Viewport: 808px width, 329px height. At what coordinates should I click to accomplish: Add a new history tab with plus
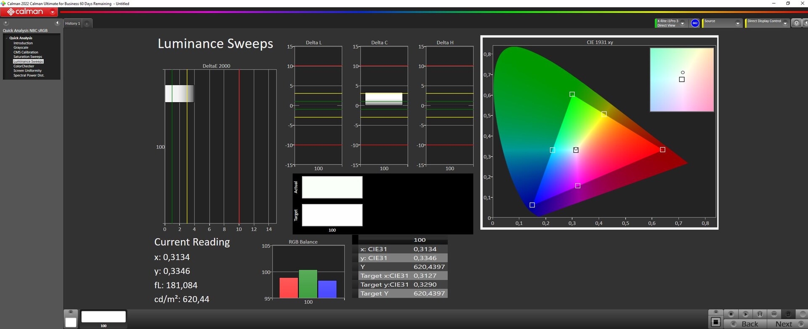click(x=87, y=24)
